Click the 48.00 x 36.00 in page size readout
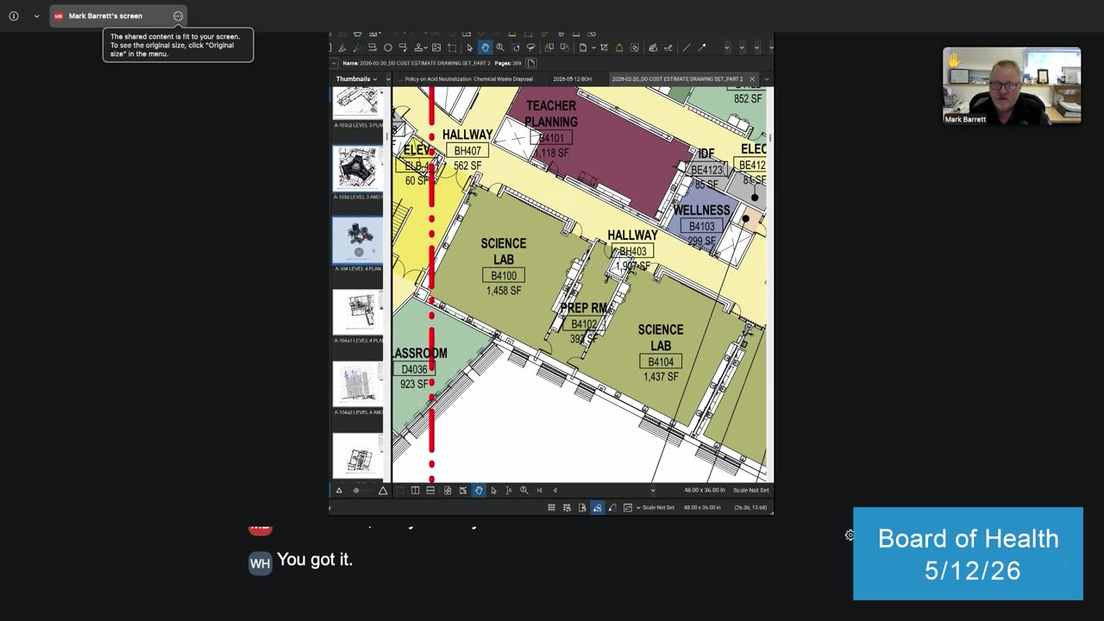The width and height of the screenshot is (1104, 621). (x=705, y=490)
